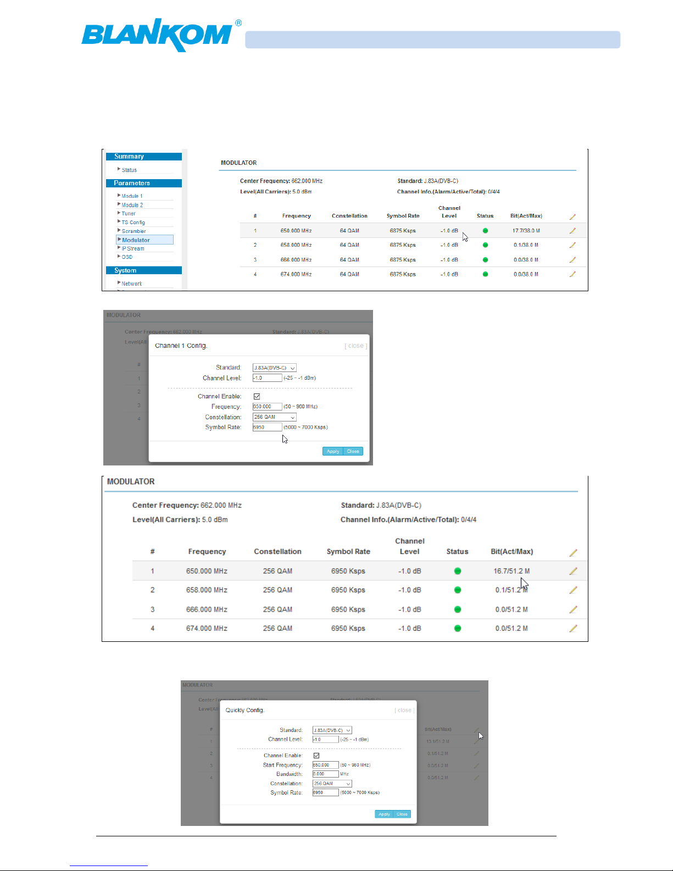Click the '0.1/38.0 M' bitrate cell
The height and width of the screenshot is (871, 673).
[526, 245]
